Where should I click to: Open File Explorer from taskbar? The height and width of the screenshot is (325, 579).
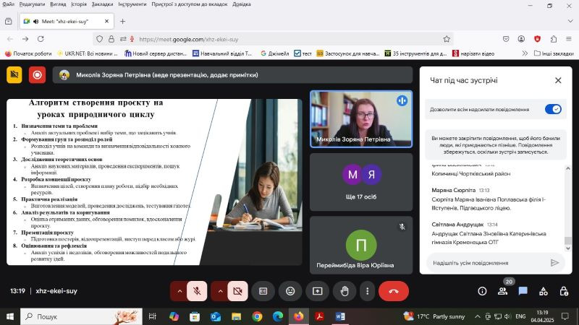tap(237, 316)
